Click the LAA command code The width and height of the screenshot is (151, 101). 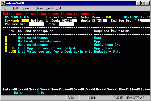[x=11, y=48]
